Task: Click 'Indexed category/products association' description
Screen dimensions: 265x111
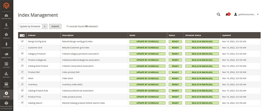Action: [80, 54]
